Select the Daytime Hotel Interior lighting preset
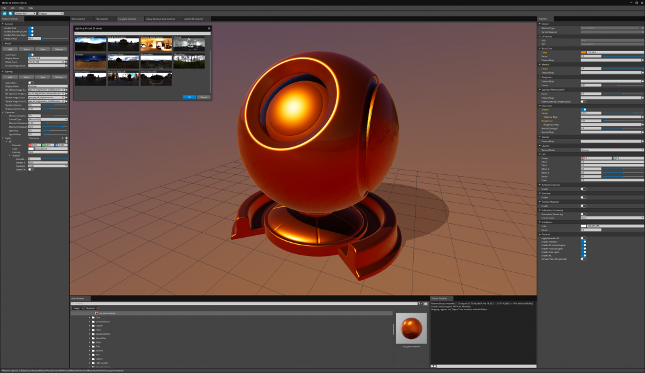Image resolution: width=645 pixels, height=373 pixels. 156,44
